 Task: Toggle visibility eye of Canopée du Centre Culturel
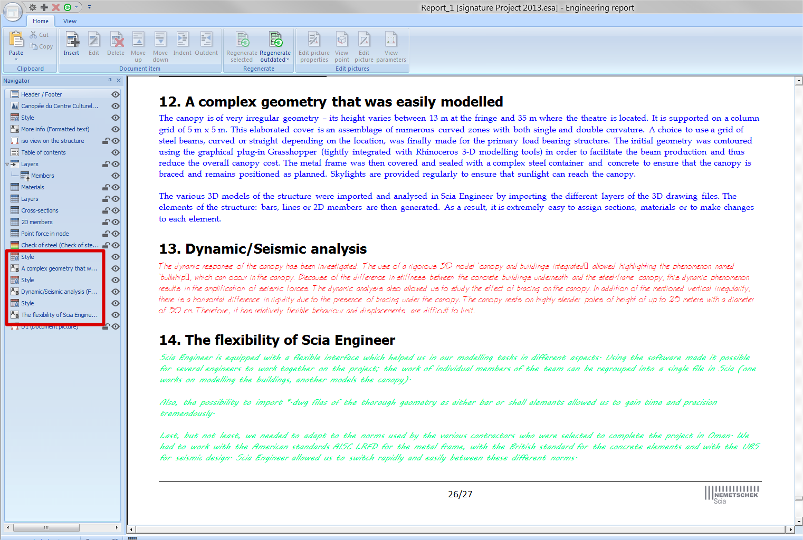coord(116,106)
